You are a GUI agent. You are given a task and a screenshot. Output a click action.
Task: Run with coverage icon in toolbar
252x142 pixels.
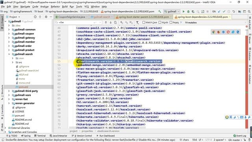coord(193,11)
